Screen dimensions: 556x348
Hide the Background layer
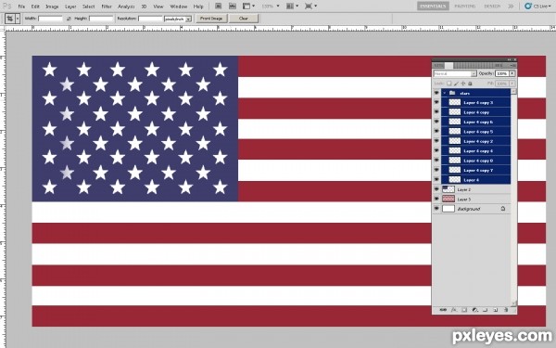[x=436, y=209]
